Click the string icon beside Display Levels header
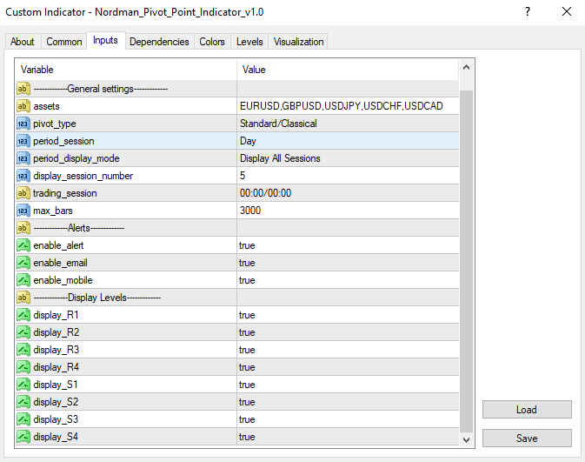The width and height of the screenshot is (585, 462). point(23,298)
